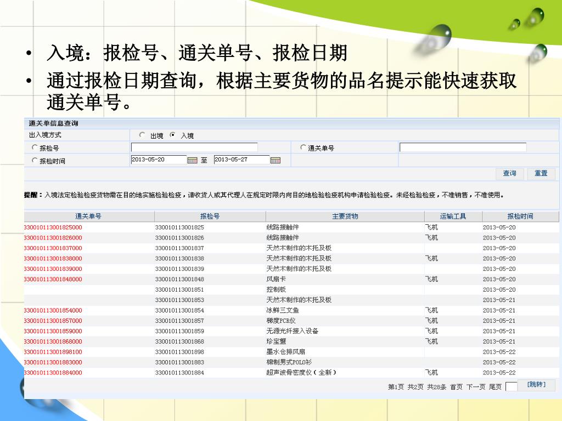This screenshot has width=562, height=421.
Task: Open customs form link 330010113001854000
Action: coord(53,310)
